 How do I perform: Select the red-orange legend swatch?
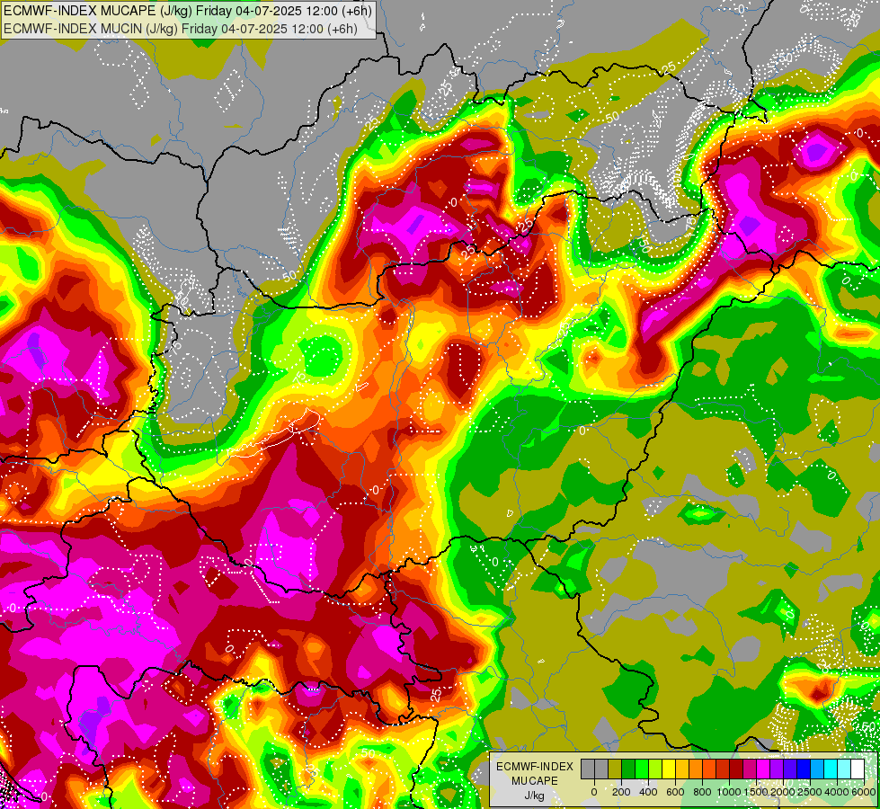click(709, 769)
